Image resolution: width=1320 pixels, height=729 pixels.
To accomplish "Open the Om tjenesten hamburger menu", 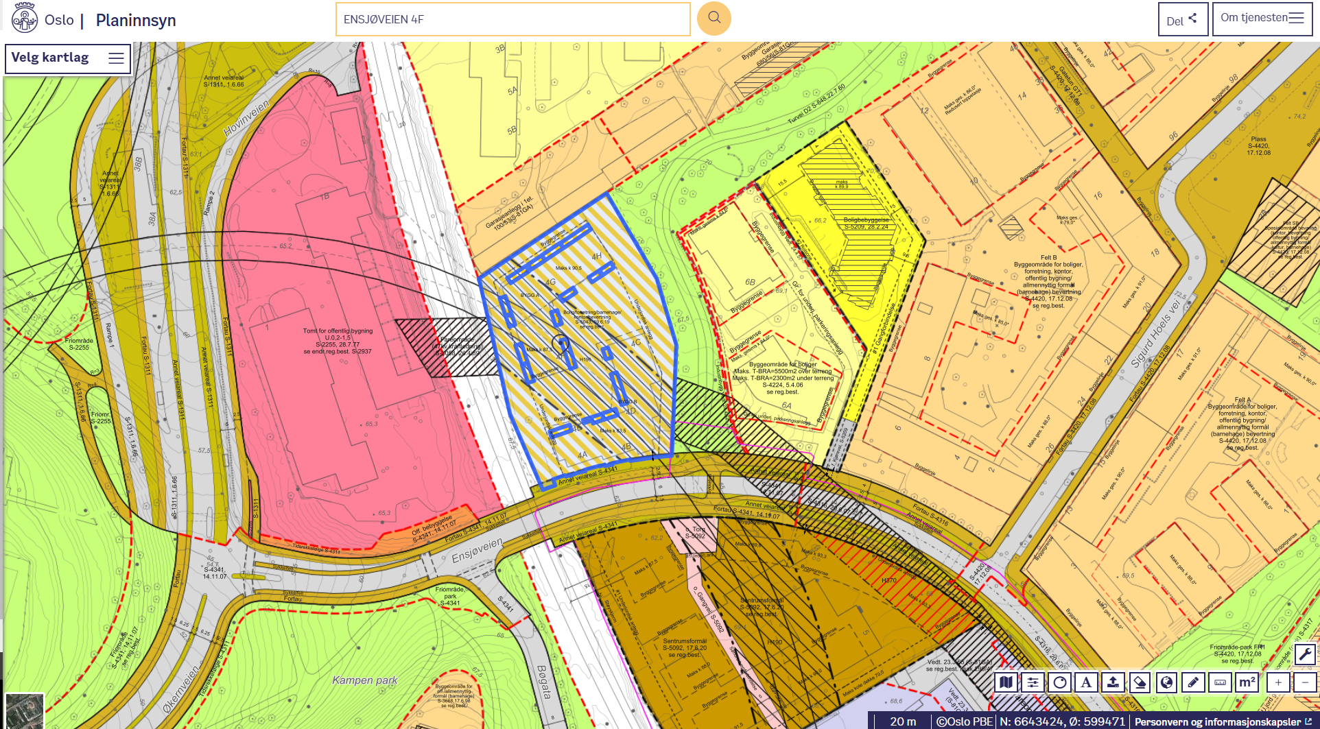I will [1262, 19].
